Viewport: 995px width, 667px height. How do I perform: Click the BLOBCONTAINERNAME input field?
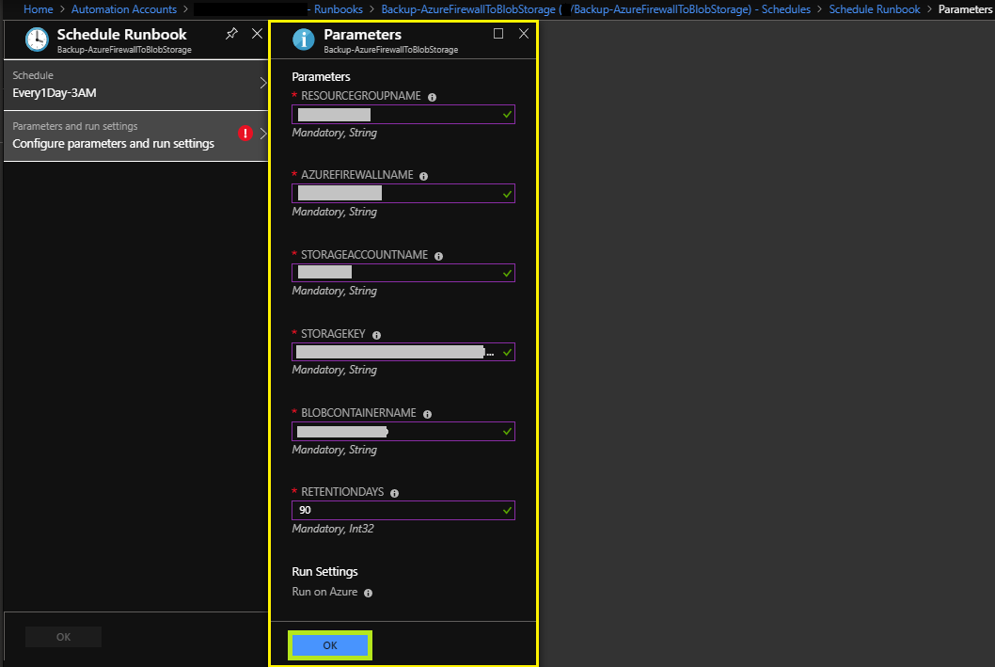click(403, 432)
